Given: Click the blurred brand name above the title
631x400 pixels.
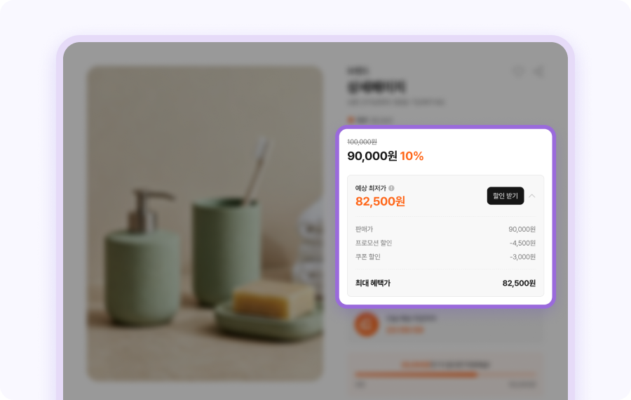Looking at the screenshot, I should pyautogui.click(x=358, y=70).
